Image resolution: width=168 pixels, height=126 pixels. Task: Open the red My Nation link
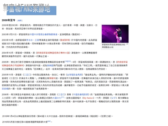pos(88,98)
